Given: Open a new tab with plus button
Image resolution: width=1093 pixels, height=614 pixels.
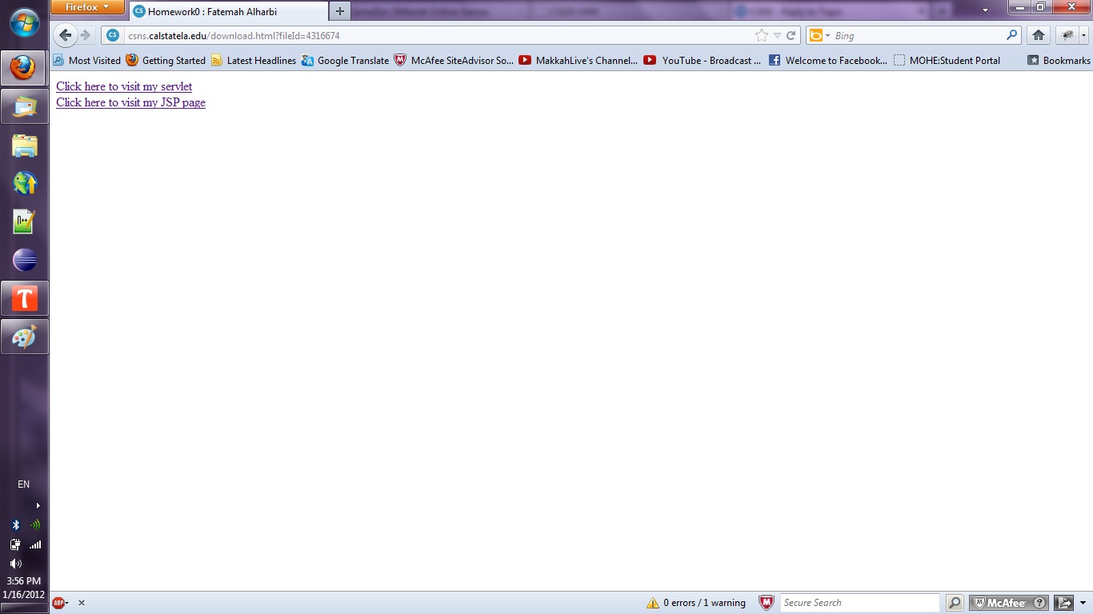Looking at the screenshot, I should 340,11.
